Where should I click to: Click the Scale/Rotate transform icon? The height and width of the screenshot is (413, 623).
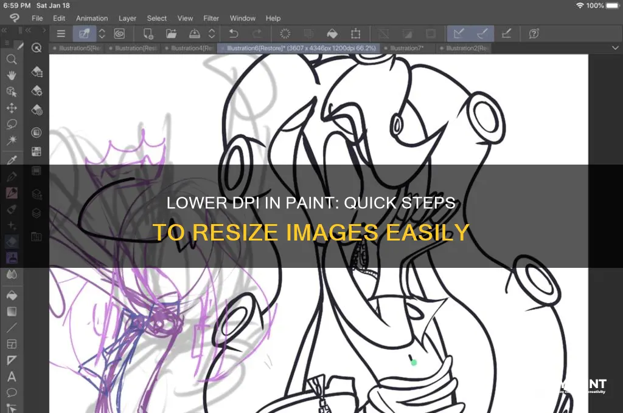coord(355,34)
